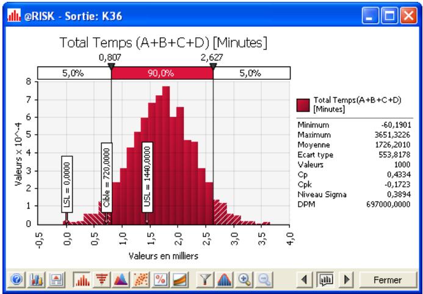Click the greyed-out zoom out magnifier
This screenshot has width=423, height=294.
(x=264, y=279)
